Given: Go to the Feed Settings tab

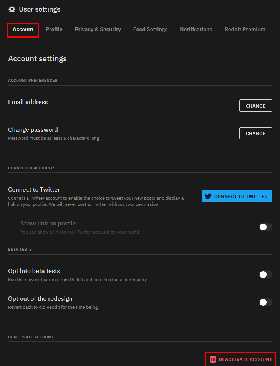Looking at the screenshot, I should (150, 30).
